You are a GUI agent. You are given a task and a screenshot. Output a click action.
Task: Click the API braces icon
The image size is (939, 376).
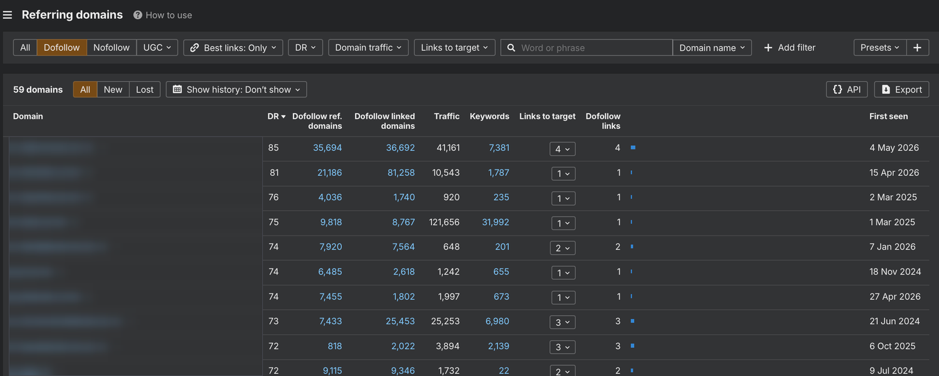click(838, 89)
